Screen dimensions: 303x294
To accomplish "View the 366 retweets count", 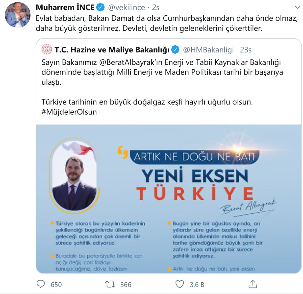I will tap(126, 285).
